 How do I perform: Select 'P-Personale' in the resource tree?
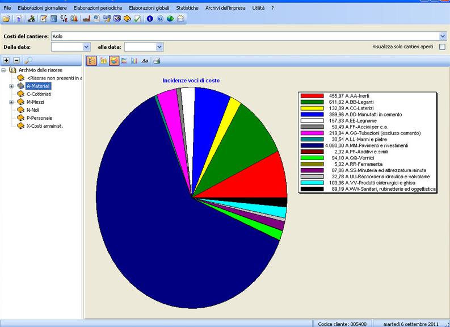click(39, 118)
